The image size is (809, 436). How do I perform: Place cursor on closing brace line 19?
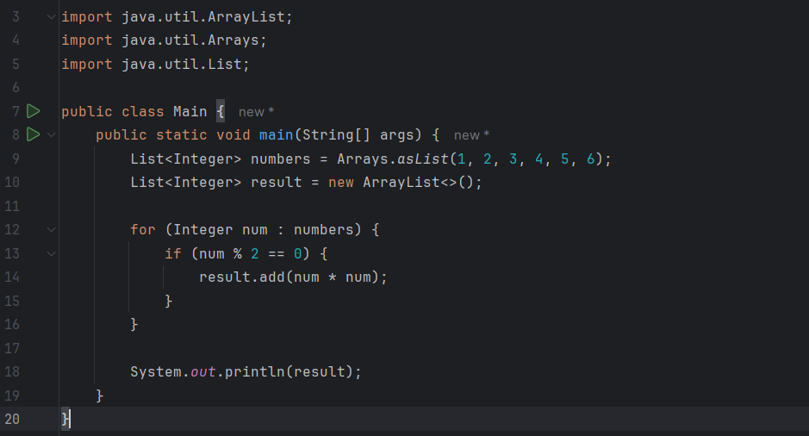point(100,396)
